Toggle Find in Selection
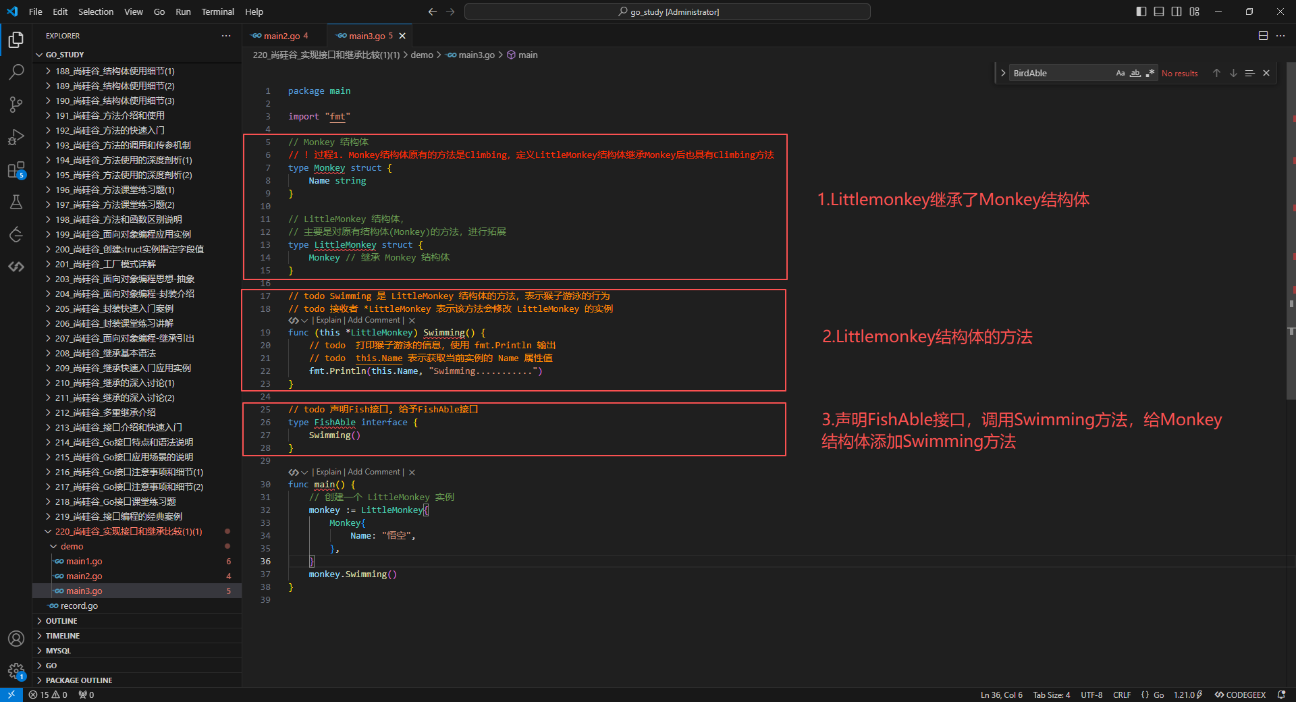Image resolution: width=1296 pixels, height=702 pixels. tap(1249, 73)
